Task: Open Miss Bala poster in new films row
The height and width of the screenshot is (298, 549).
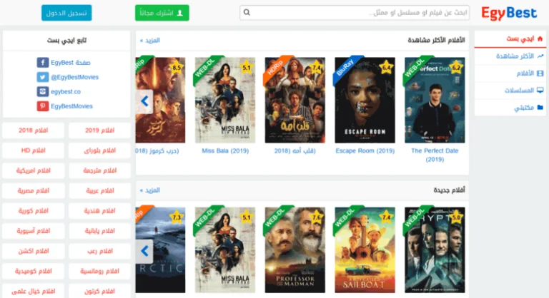Action: point(225,250)
